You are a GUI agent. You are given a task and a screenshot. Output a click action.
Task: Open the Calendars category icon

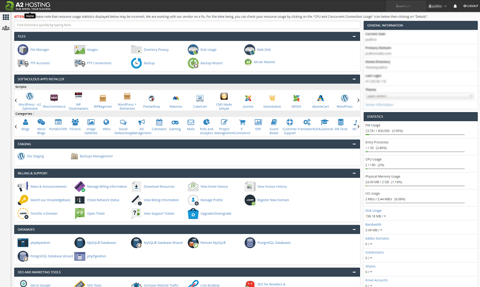pyautogui.click(x=159, y=122)
